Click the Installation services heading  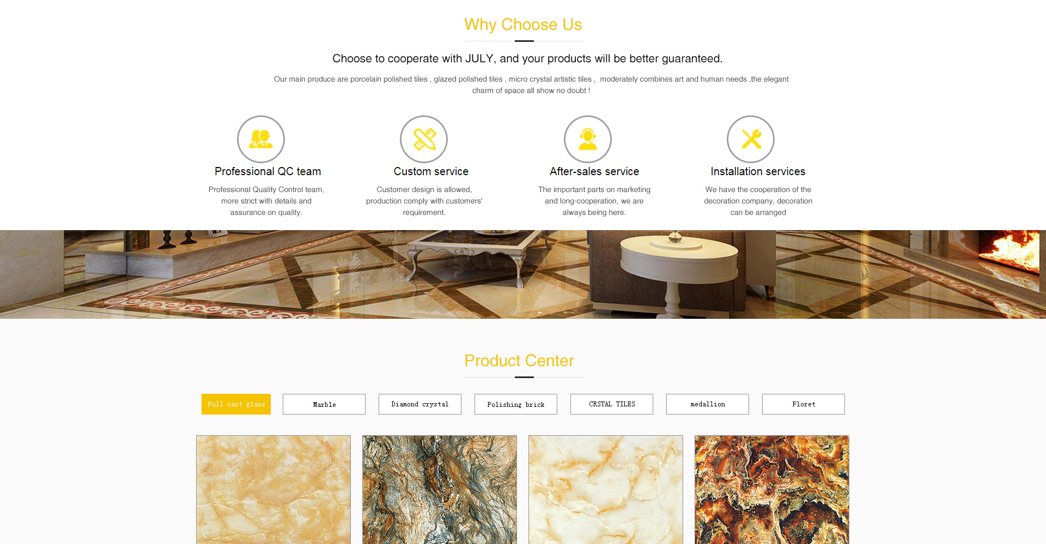click(758, 171)
